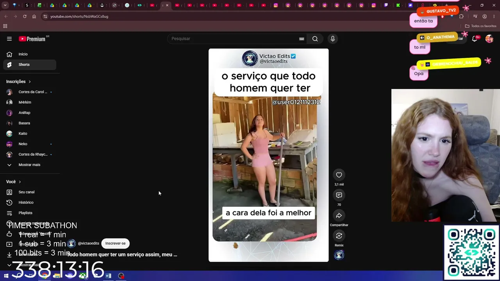
Task: Open Seu canal
Action: pyautogui.click(x=30, y=192)
